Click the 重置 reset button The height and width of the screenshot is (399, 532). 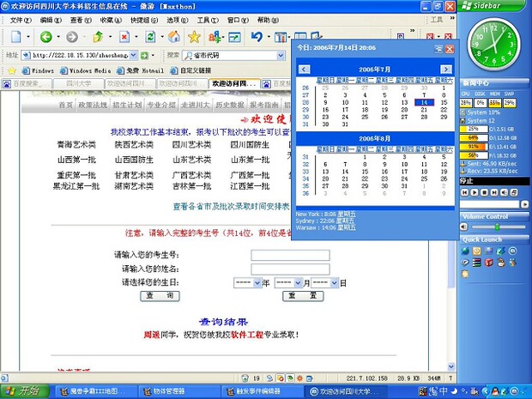[303, 296]
